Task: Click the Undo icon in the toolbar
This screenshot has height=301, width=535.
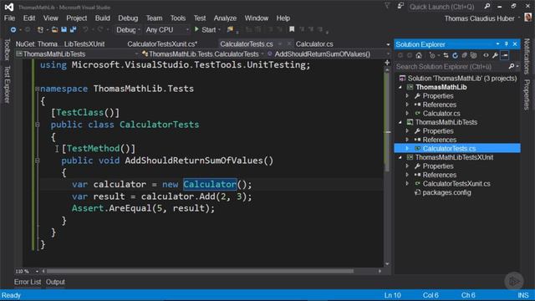Action: (x=85, y=30)
